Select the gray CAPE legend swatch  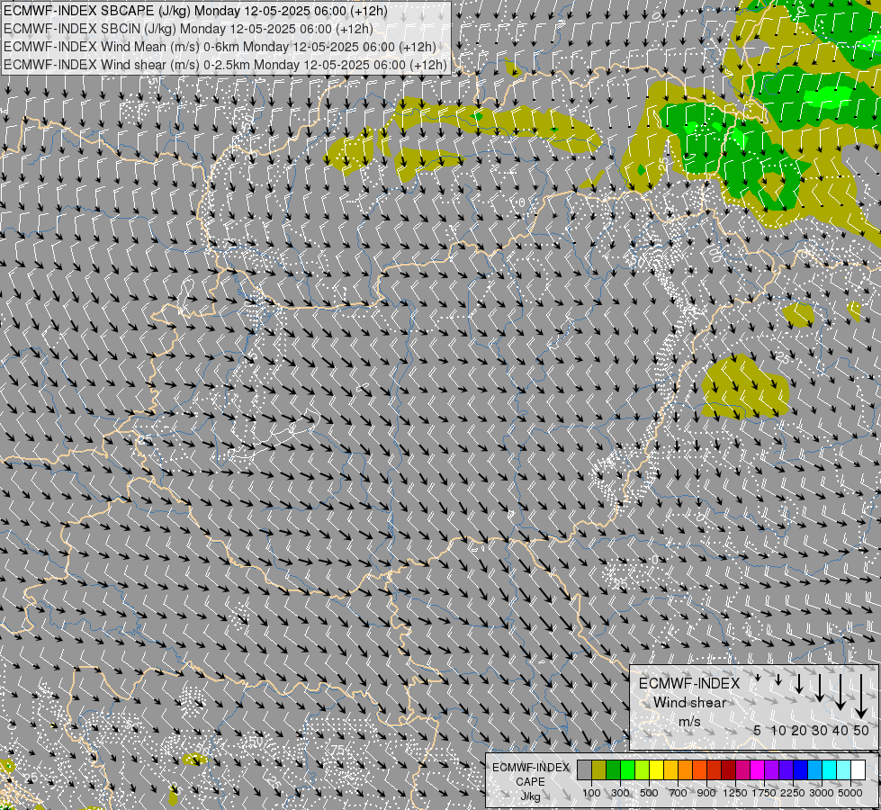pyautogui.click(x=584, y=769)
